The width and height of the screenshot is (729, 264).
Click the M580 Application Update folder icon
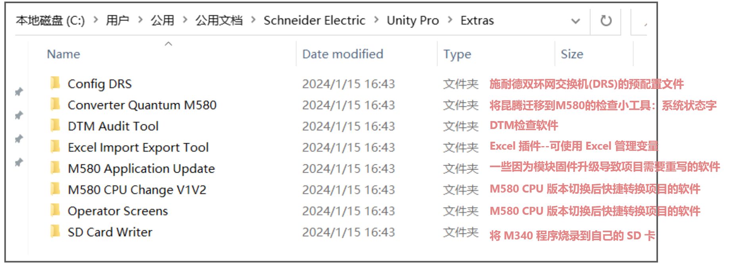55,168
